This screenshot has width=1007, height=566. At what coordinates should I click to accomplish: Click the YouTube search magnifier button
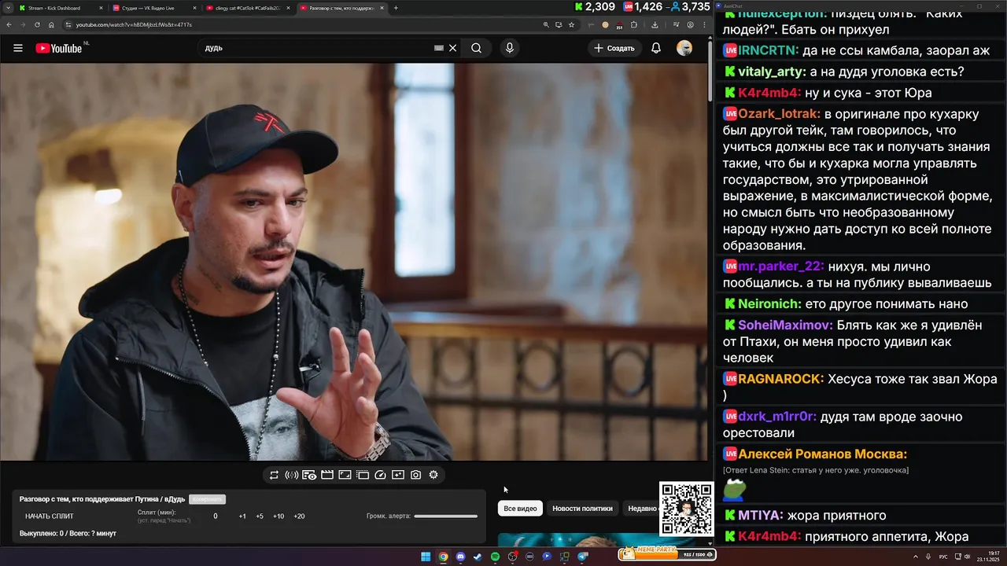477,48
